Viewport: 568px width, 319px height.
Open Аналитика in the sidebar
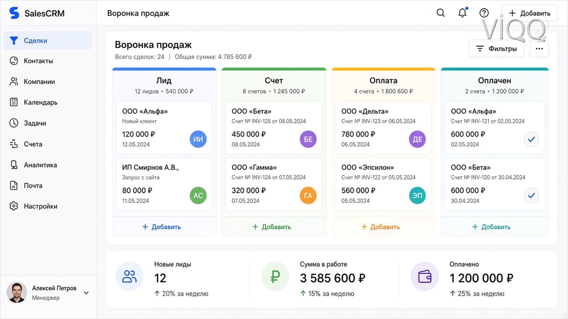point(48,165)
